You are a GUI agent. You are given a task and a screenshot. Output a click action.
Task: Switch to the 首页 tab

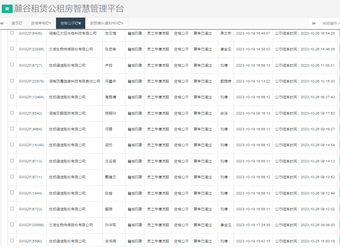click(15, 23)
